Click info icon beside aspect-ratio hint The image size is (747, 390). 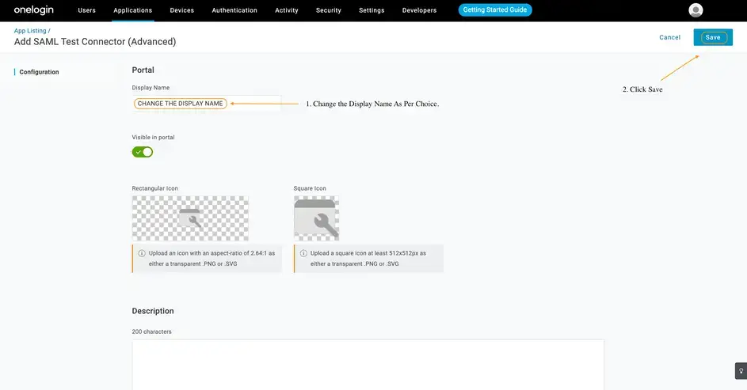click(x=142, y=254)
